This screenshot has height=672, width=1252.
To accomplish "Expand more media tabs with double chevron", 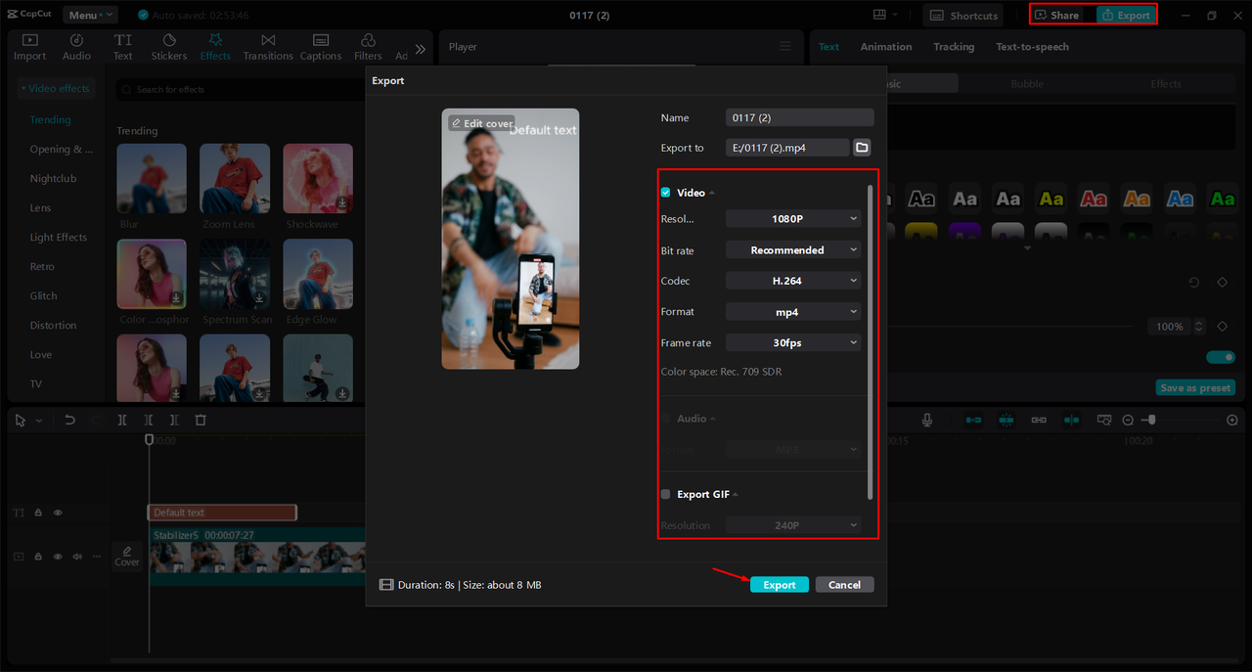I will coord(421,48).
